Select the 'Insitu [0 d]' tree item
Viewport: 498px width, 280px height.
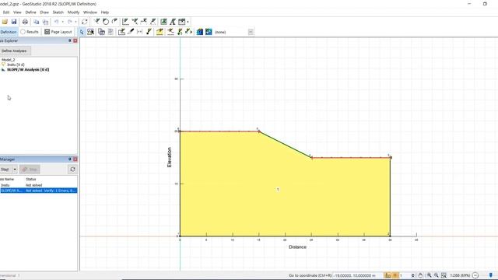click(x=16, y=65)
